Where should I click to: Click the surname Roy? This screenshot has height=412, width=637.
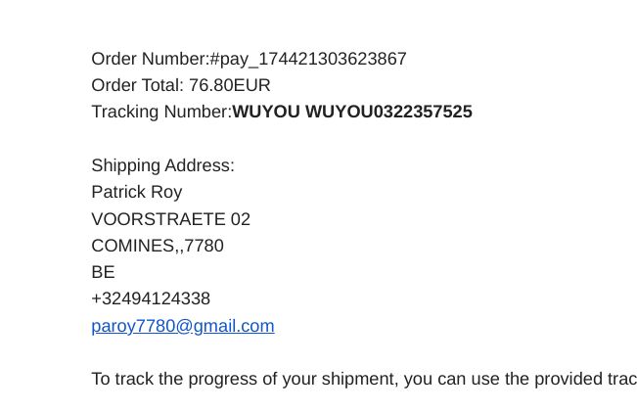[166, 192]
